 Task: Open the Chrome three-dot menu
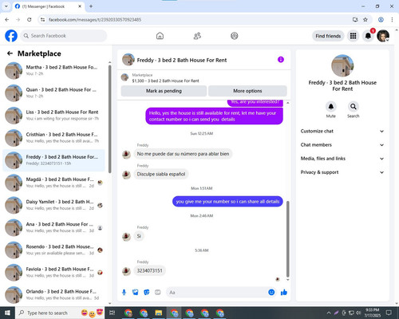click(392, 20)
